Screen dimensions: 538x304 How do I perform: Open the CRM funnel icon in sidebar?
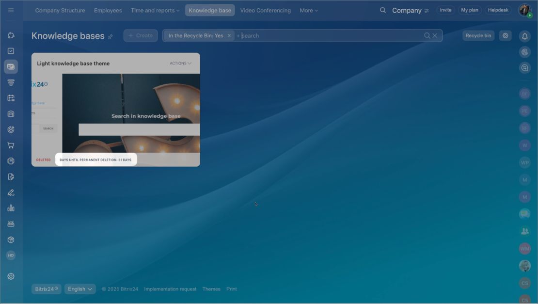(x=11, y=82)
